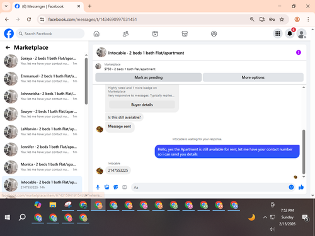Show hidden system tray icons
The image size is (315, 236).
[x=265, y=217]
